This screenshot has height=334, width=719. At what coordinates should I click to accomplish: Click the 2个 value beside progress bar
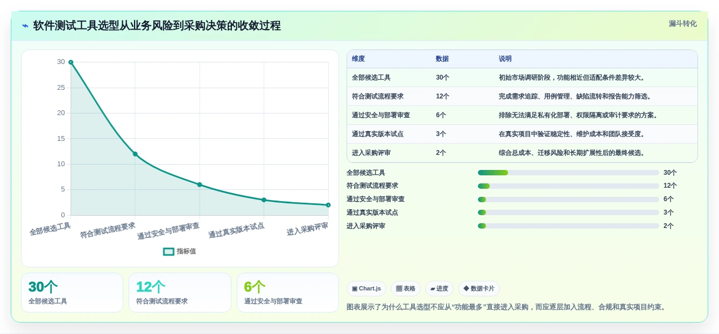click(668, 226)
